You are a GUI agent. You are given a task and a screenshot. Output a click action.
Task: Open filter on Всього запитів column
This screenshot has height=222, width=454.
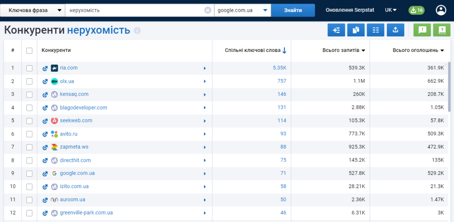(x=363, y=51)
